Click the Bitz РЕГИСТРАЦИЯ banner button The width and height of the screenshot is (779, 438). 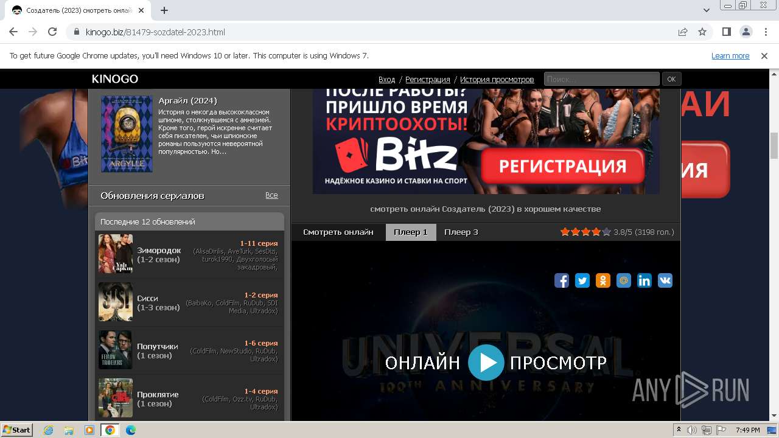coord(562,165)
